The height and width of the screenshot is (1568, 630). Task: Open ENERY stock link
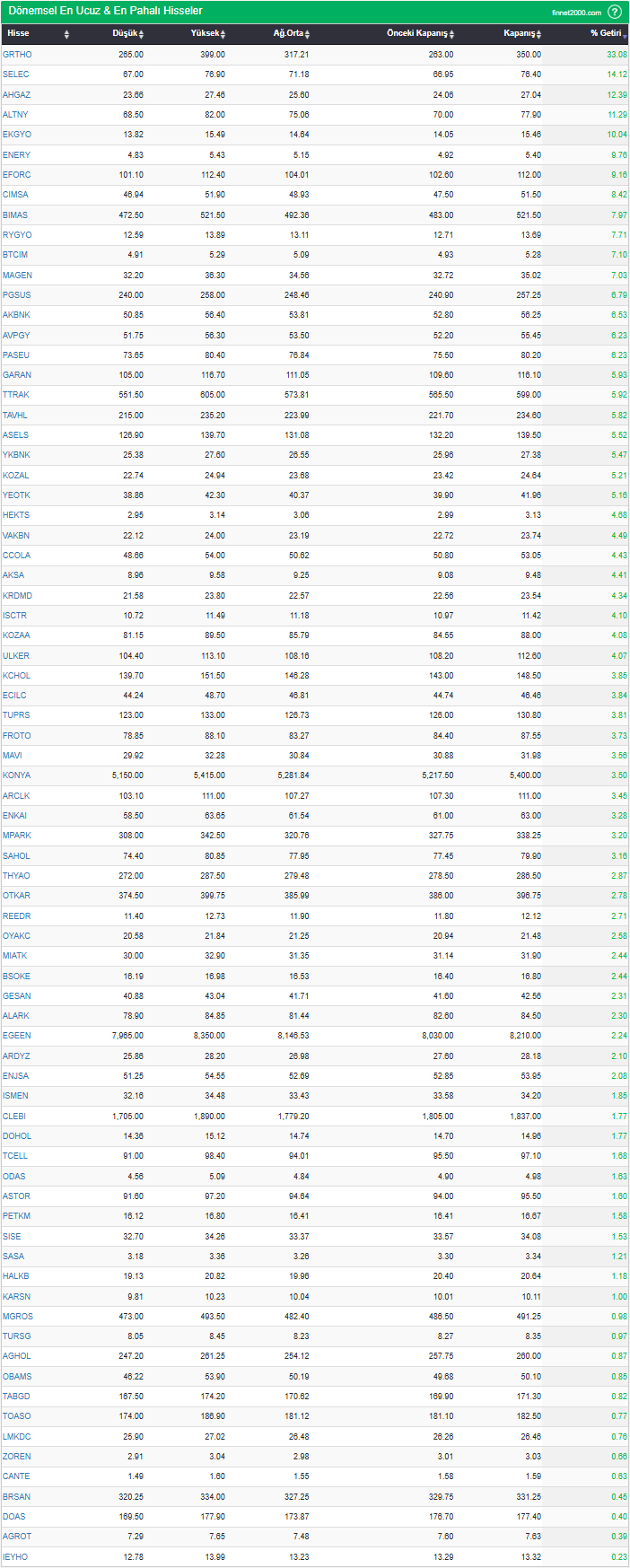point(16,155)
